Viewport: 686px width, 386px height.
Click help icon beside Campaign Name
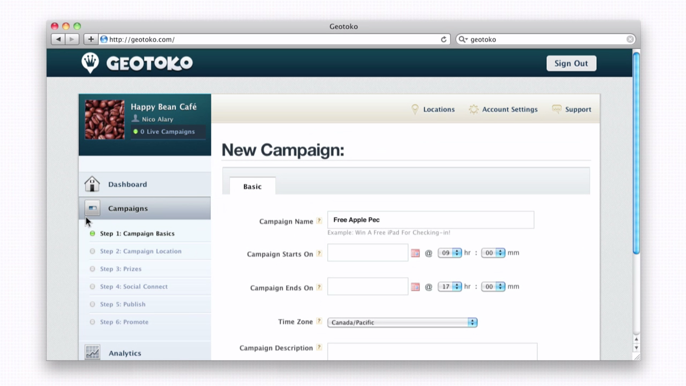click(319, 221)
